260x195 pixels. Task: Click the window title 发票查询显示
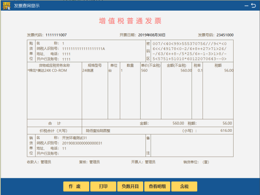[x=27, y=6]
